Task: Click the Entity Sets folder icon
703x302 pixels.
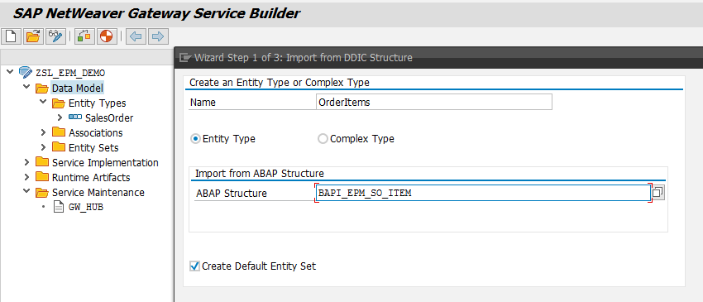Action: click(x=59, y=147)
